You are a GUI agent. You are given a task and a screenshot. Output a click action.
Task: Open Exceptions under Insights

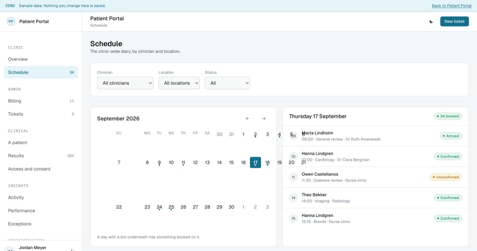pyautogui.click(x=41, y=224)
